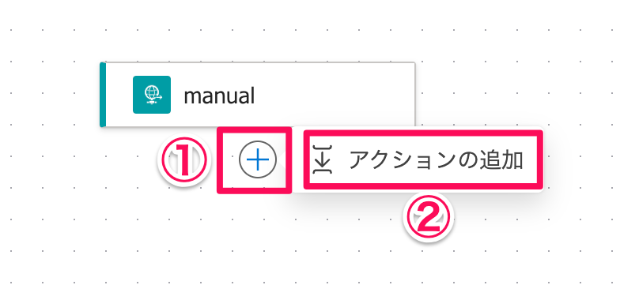Click the blank canvas left of manual card
This screenshot has height=300, width=620.
(49, 95)
